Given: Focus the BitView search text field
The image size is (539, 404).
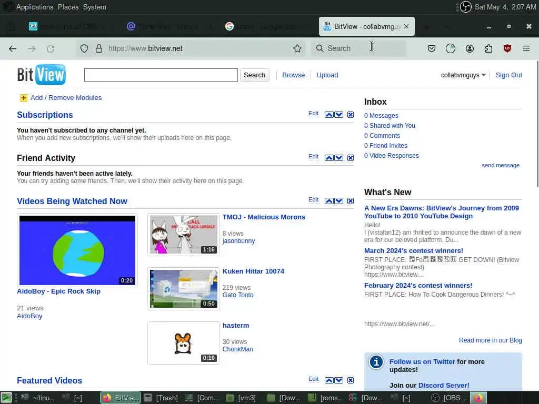Looking at the screenshot, I should tap(161, 75).
